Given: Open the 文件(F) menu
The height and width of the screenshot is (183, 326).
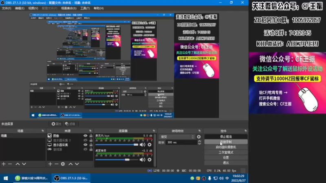Looking at the screenshot, I should point(6,8).
